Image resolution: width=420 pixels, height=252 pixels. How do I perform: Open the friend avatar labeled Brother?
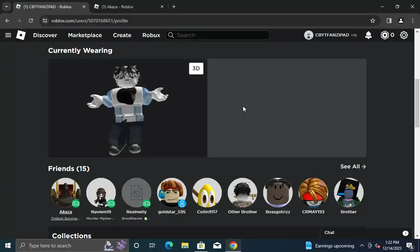coord(349,193)
